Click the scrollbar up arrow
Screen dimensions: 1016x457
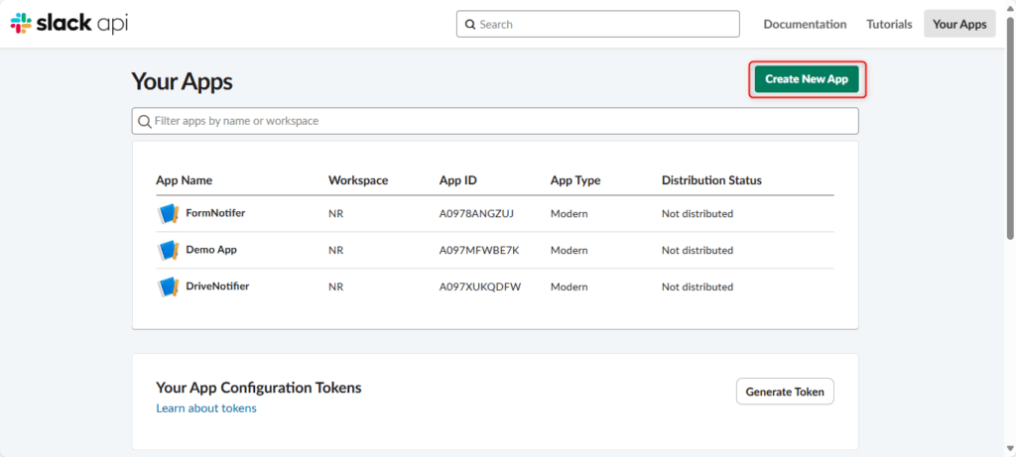tap(1010, 6)
